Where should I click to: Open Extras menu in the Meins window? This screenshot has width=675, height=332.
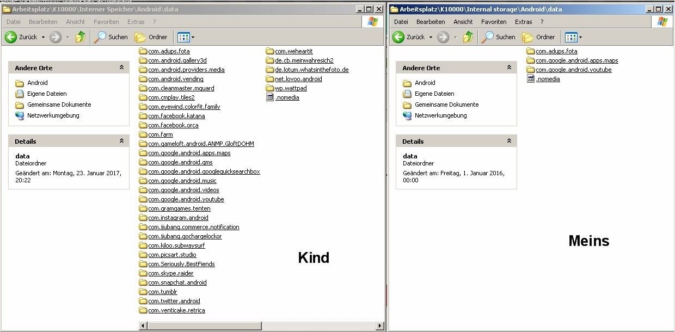[x=523, y=22]
